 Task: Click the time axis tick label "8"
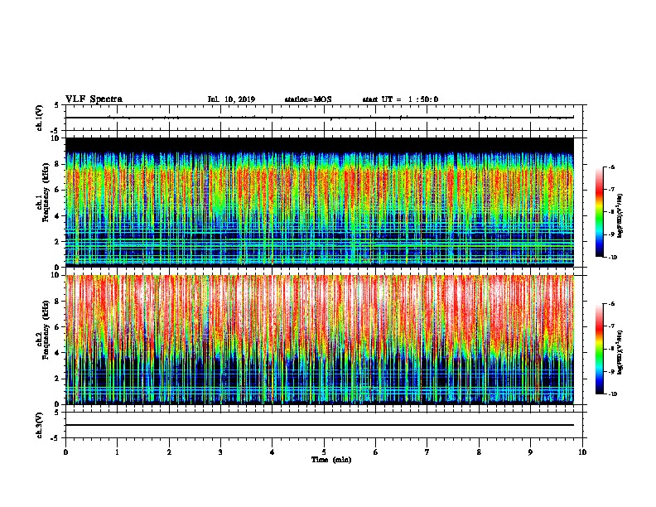pyautogui.click(x=479, y=452)
